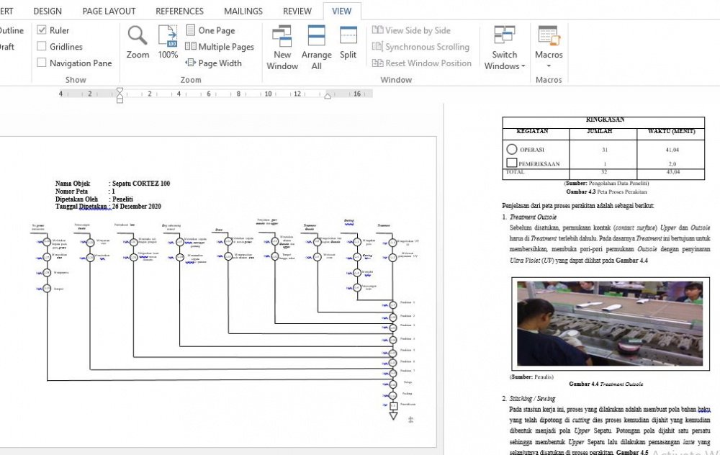Click 'Nomor Peta' label
The height and width of the screenshot is (455, 720).
71,192
